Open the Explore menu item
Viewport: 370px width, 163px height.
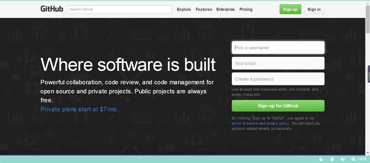184,9
